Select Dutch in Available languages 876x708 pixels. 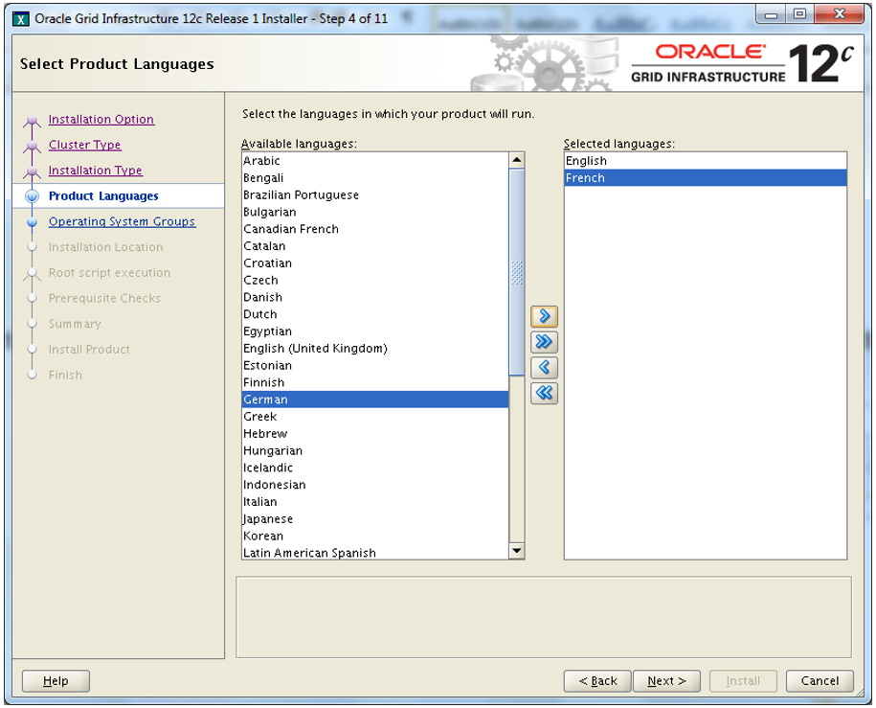click(x=375, y=314)
